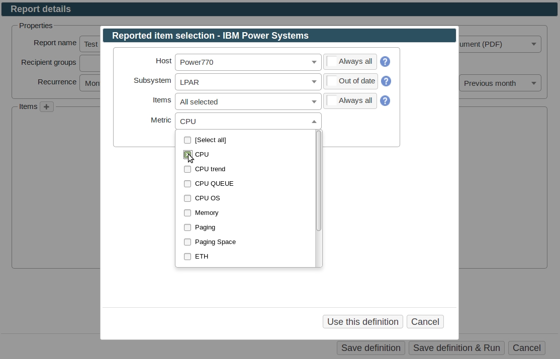Enable Always all for Items
The height and width of the screenshot is (359, 560).
coord(332,100)
